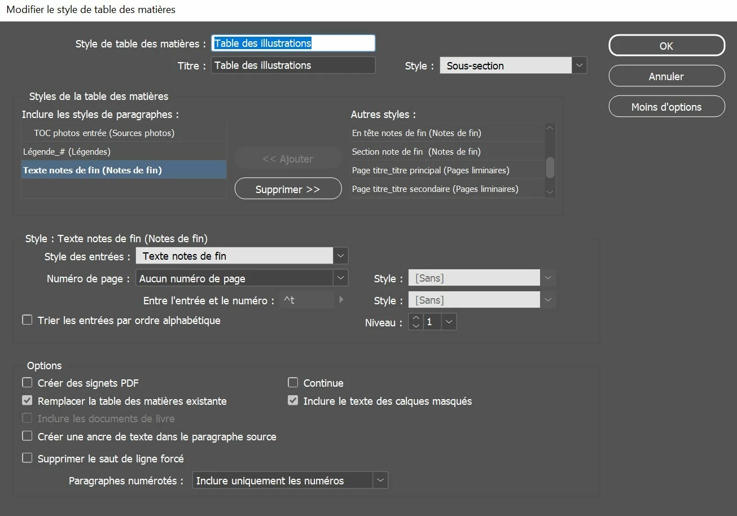Enable Créer des signets PDF checkbox
Viewport: 737px width, 516px height.
[27, 382]
